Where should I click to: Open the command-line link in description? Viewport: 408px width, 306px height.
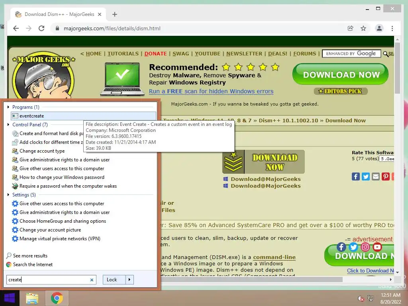(274, 257)
